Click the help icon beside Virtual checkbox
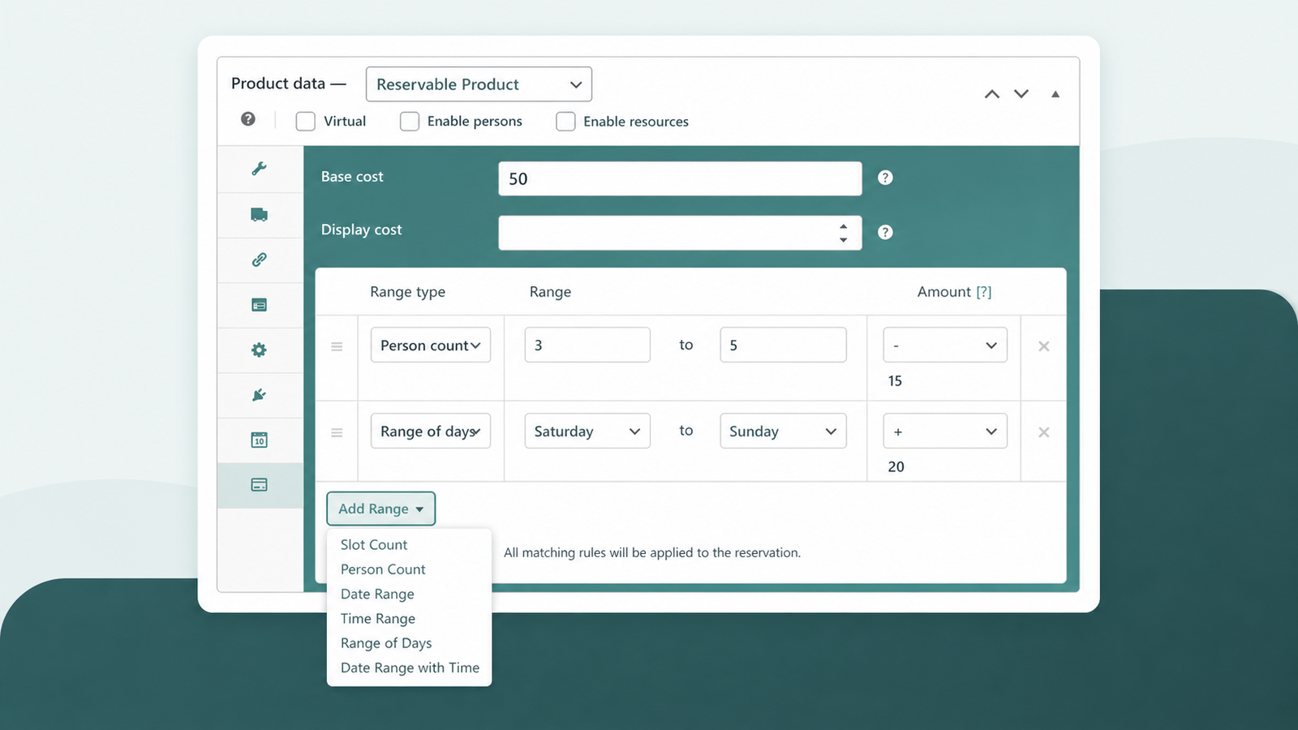 coord(248,119)
